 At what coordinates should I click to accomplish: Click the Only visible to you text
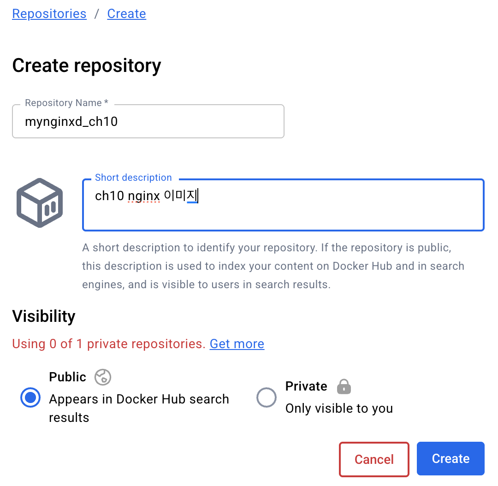[x=339, y=408]
